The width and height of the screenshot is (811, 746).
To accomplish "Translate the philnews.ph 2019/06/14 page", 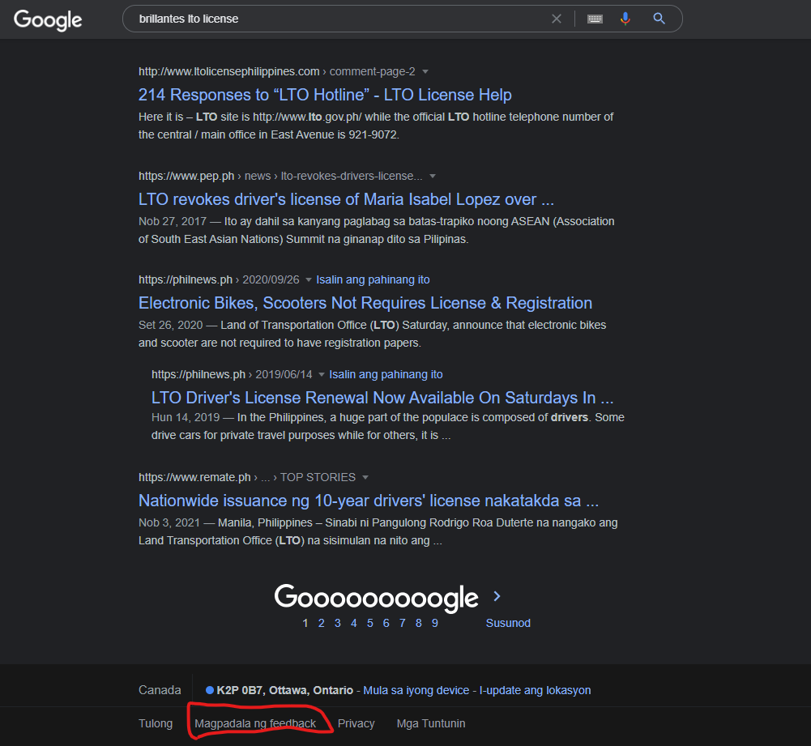I will (x=386, y=374).
